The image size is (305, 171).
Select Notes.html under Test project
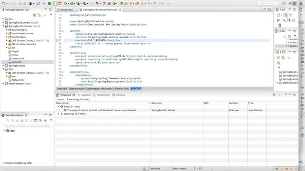[x=18, y=80]
